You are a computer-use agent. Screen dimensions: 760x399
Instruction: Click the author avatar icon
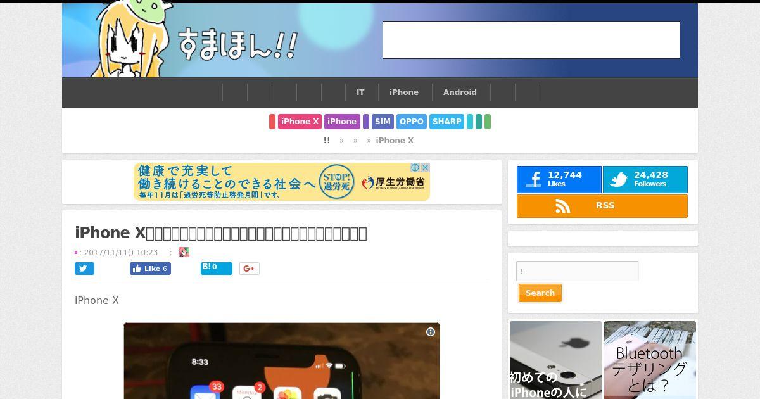[x=184, y=252]
